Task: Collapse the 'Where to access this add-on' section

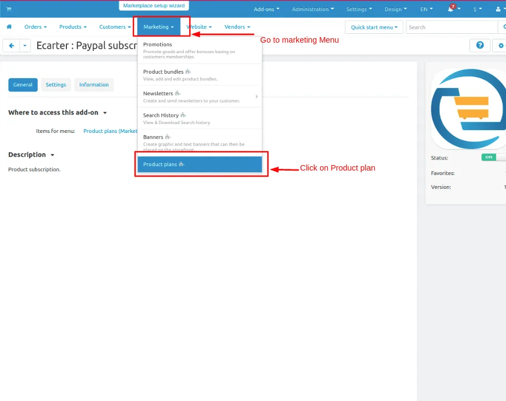Action: coord(58,112)
